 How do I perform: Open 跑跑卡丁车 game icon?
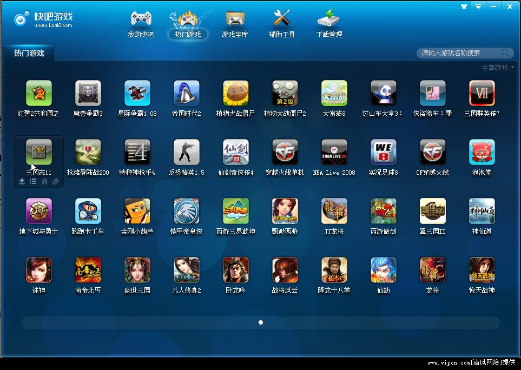tap(88, 211)
